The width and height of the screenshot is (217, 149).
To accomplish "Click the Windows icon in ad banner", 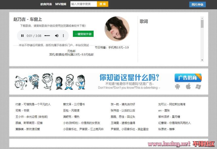I will coord(198,87).
